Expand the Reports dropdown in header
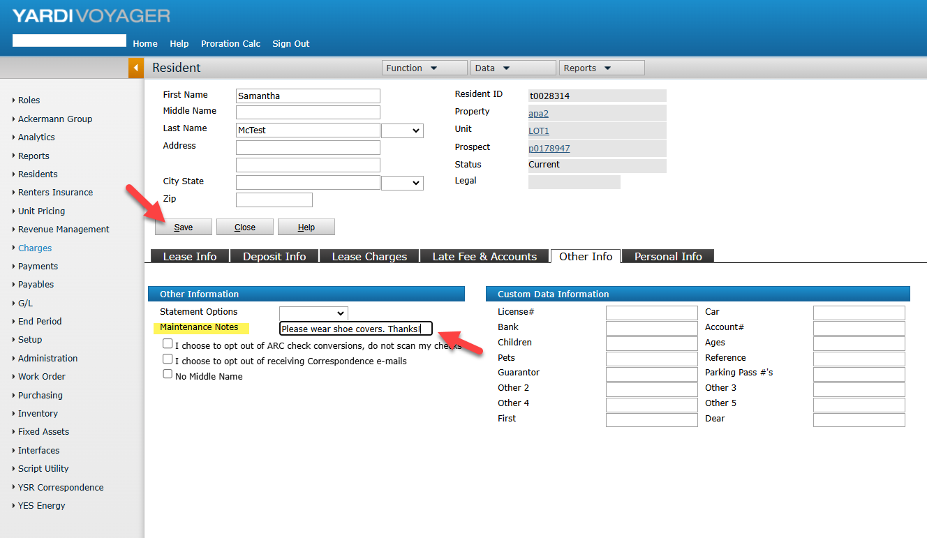This screenshot has width=927, height=538. tap(601, 68)
